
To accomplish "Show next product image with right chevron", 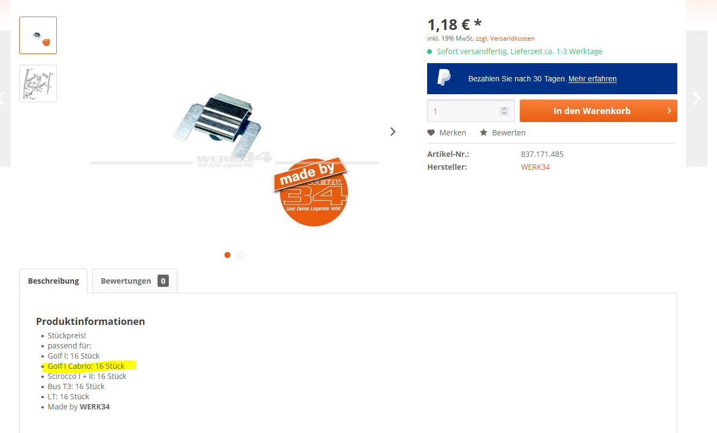I will coord(393,132).
